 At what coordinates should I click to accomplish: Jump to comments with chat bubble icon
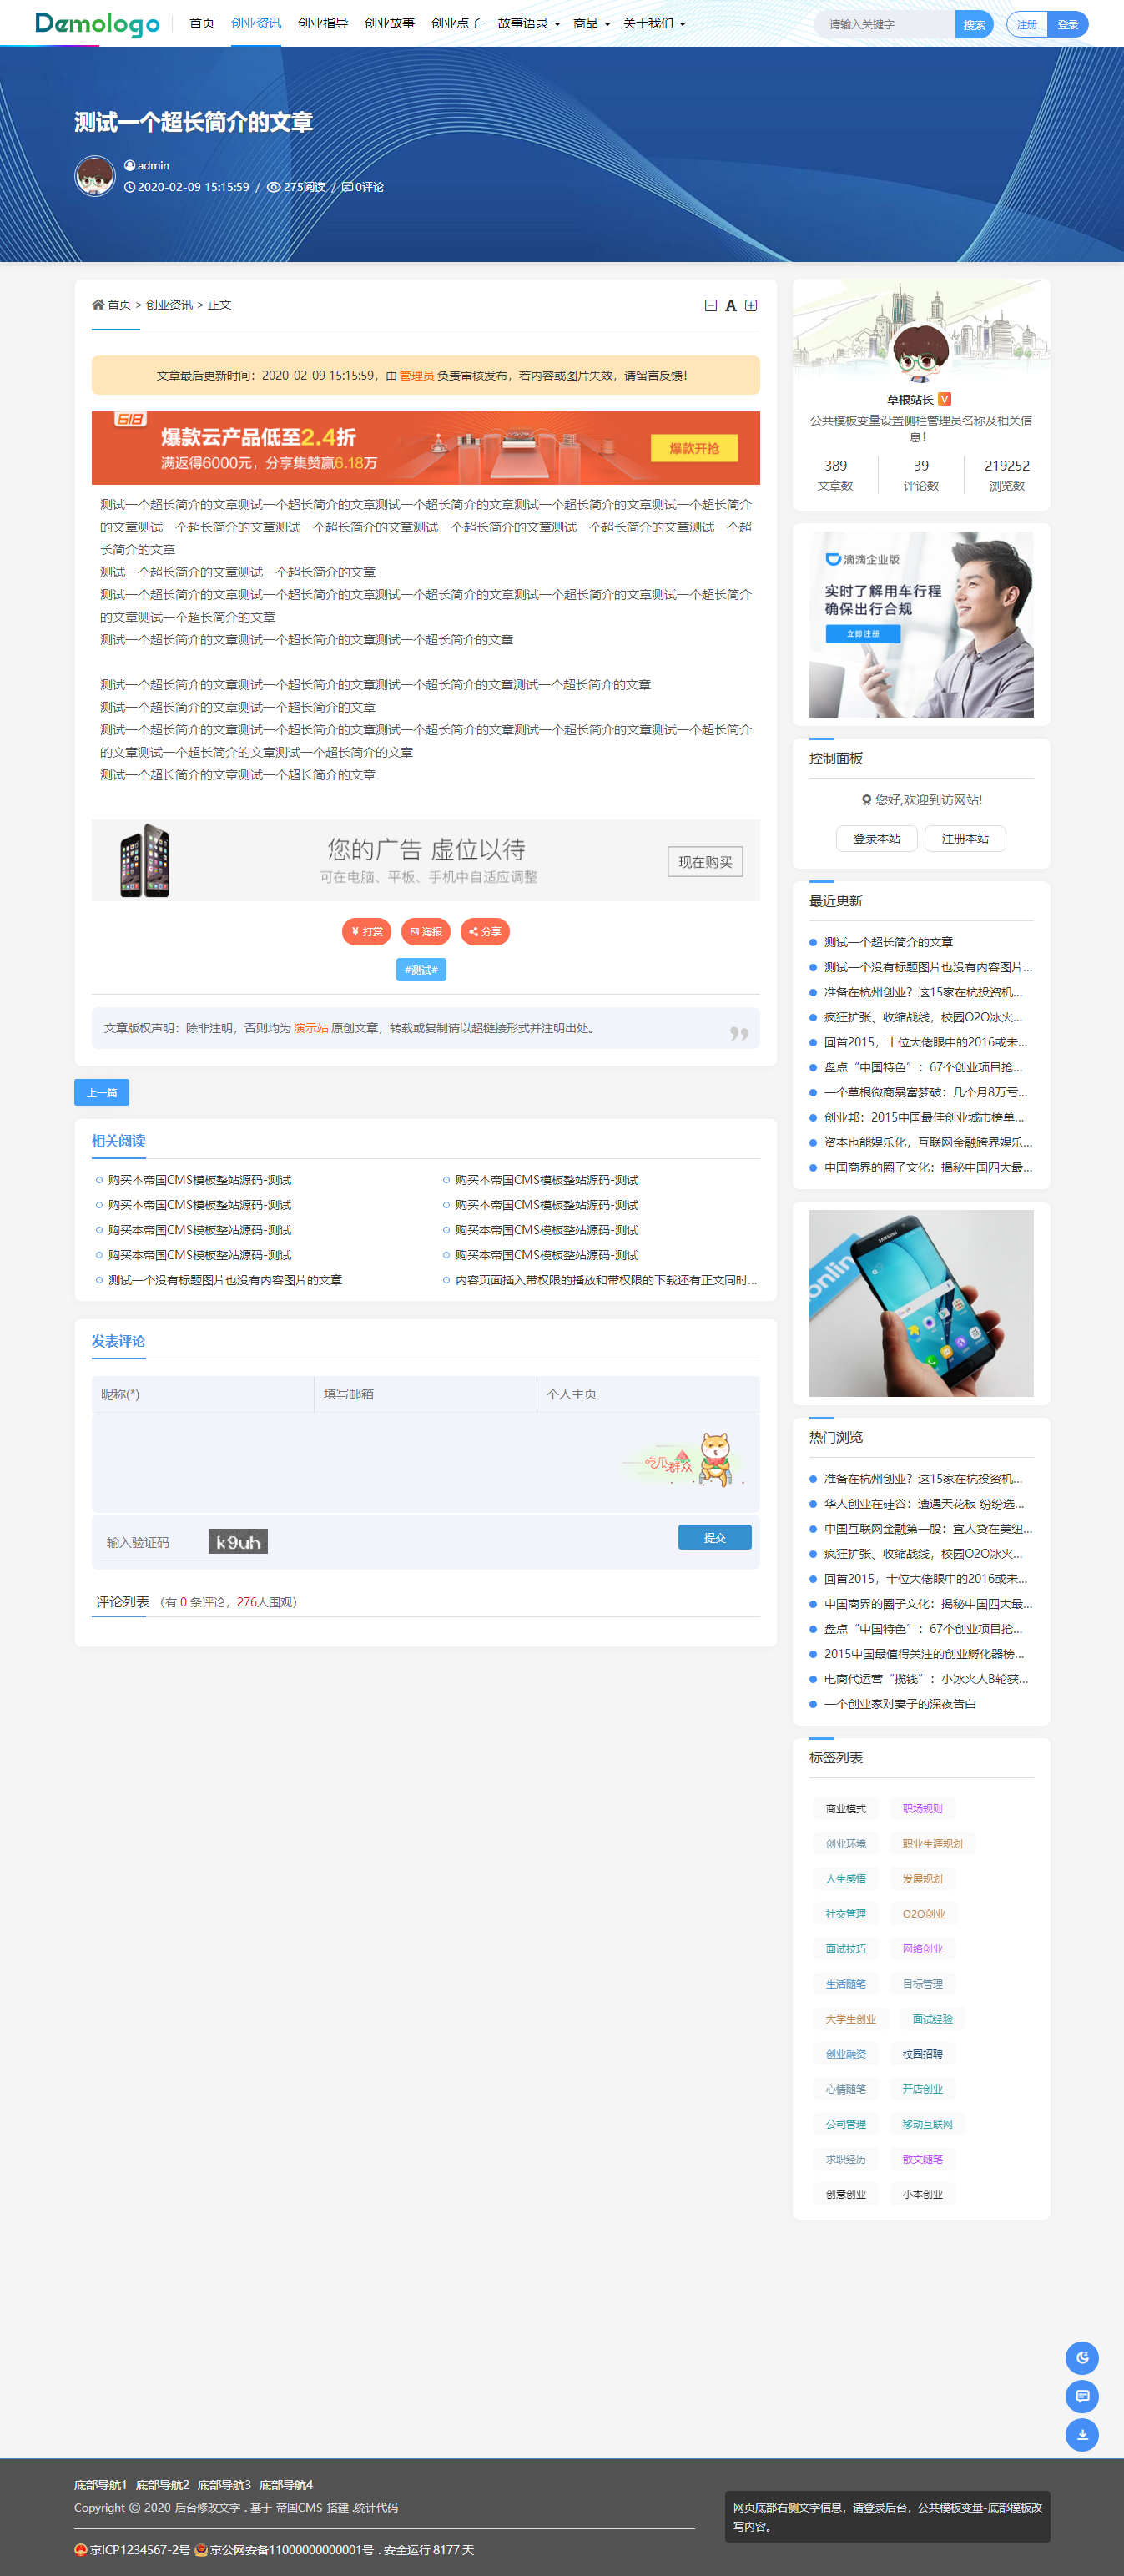[x=1082, y=2396]
